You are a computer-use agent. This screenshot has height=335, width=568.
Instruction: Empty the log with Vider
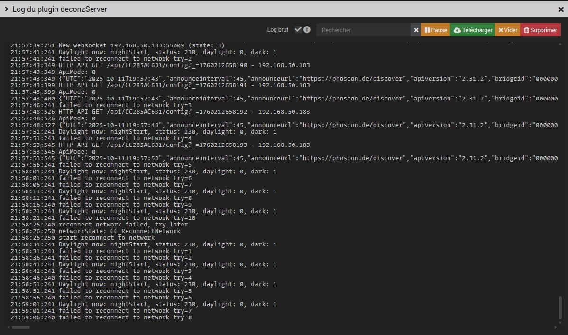point(507,30)
